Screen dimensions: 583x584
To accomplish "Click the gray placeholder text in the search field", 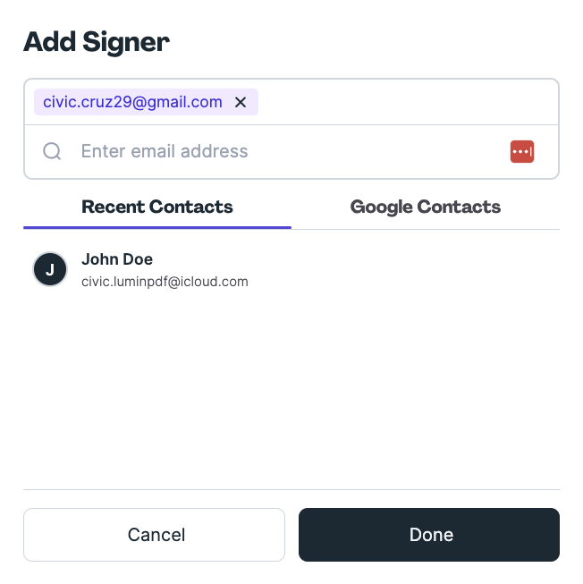I will point(165,151).
